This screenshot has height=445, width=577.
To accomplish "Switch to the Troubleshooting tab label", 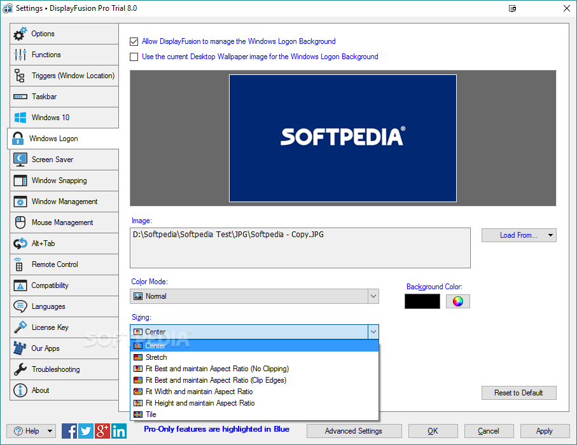I will point(55,369).
